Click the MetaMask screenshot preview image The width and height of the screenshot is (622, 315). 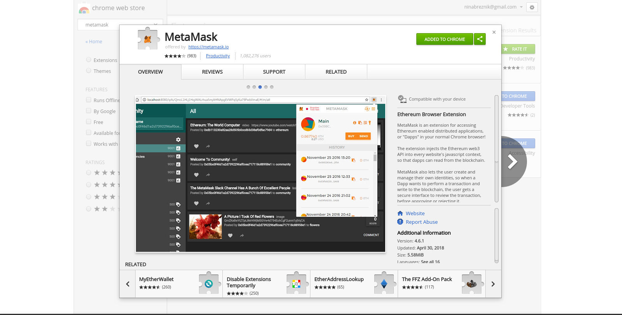261,174
